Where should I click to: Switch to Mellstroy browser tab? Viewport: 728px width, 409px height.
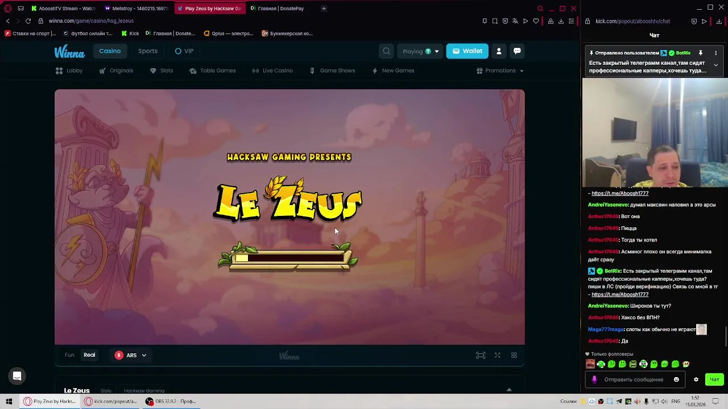pyautogui.click(x=136, y=9)
